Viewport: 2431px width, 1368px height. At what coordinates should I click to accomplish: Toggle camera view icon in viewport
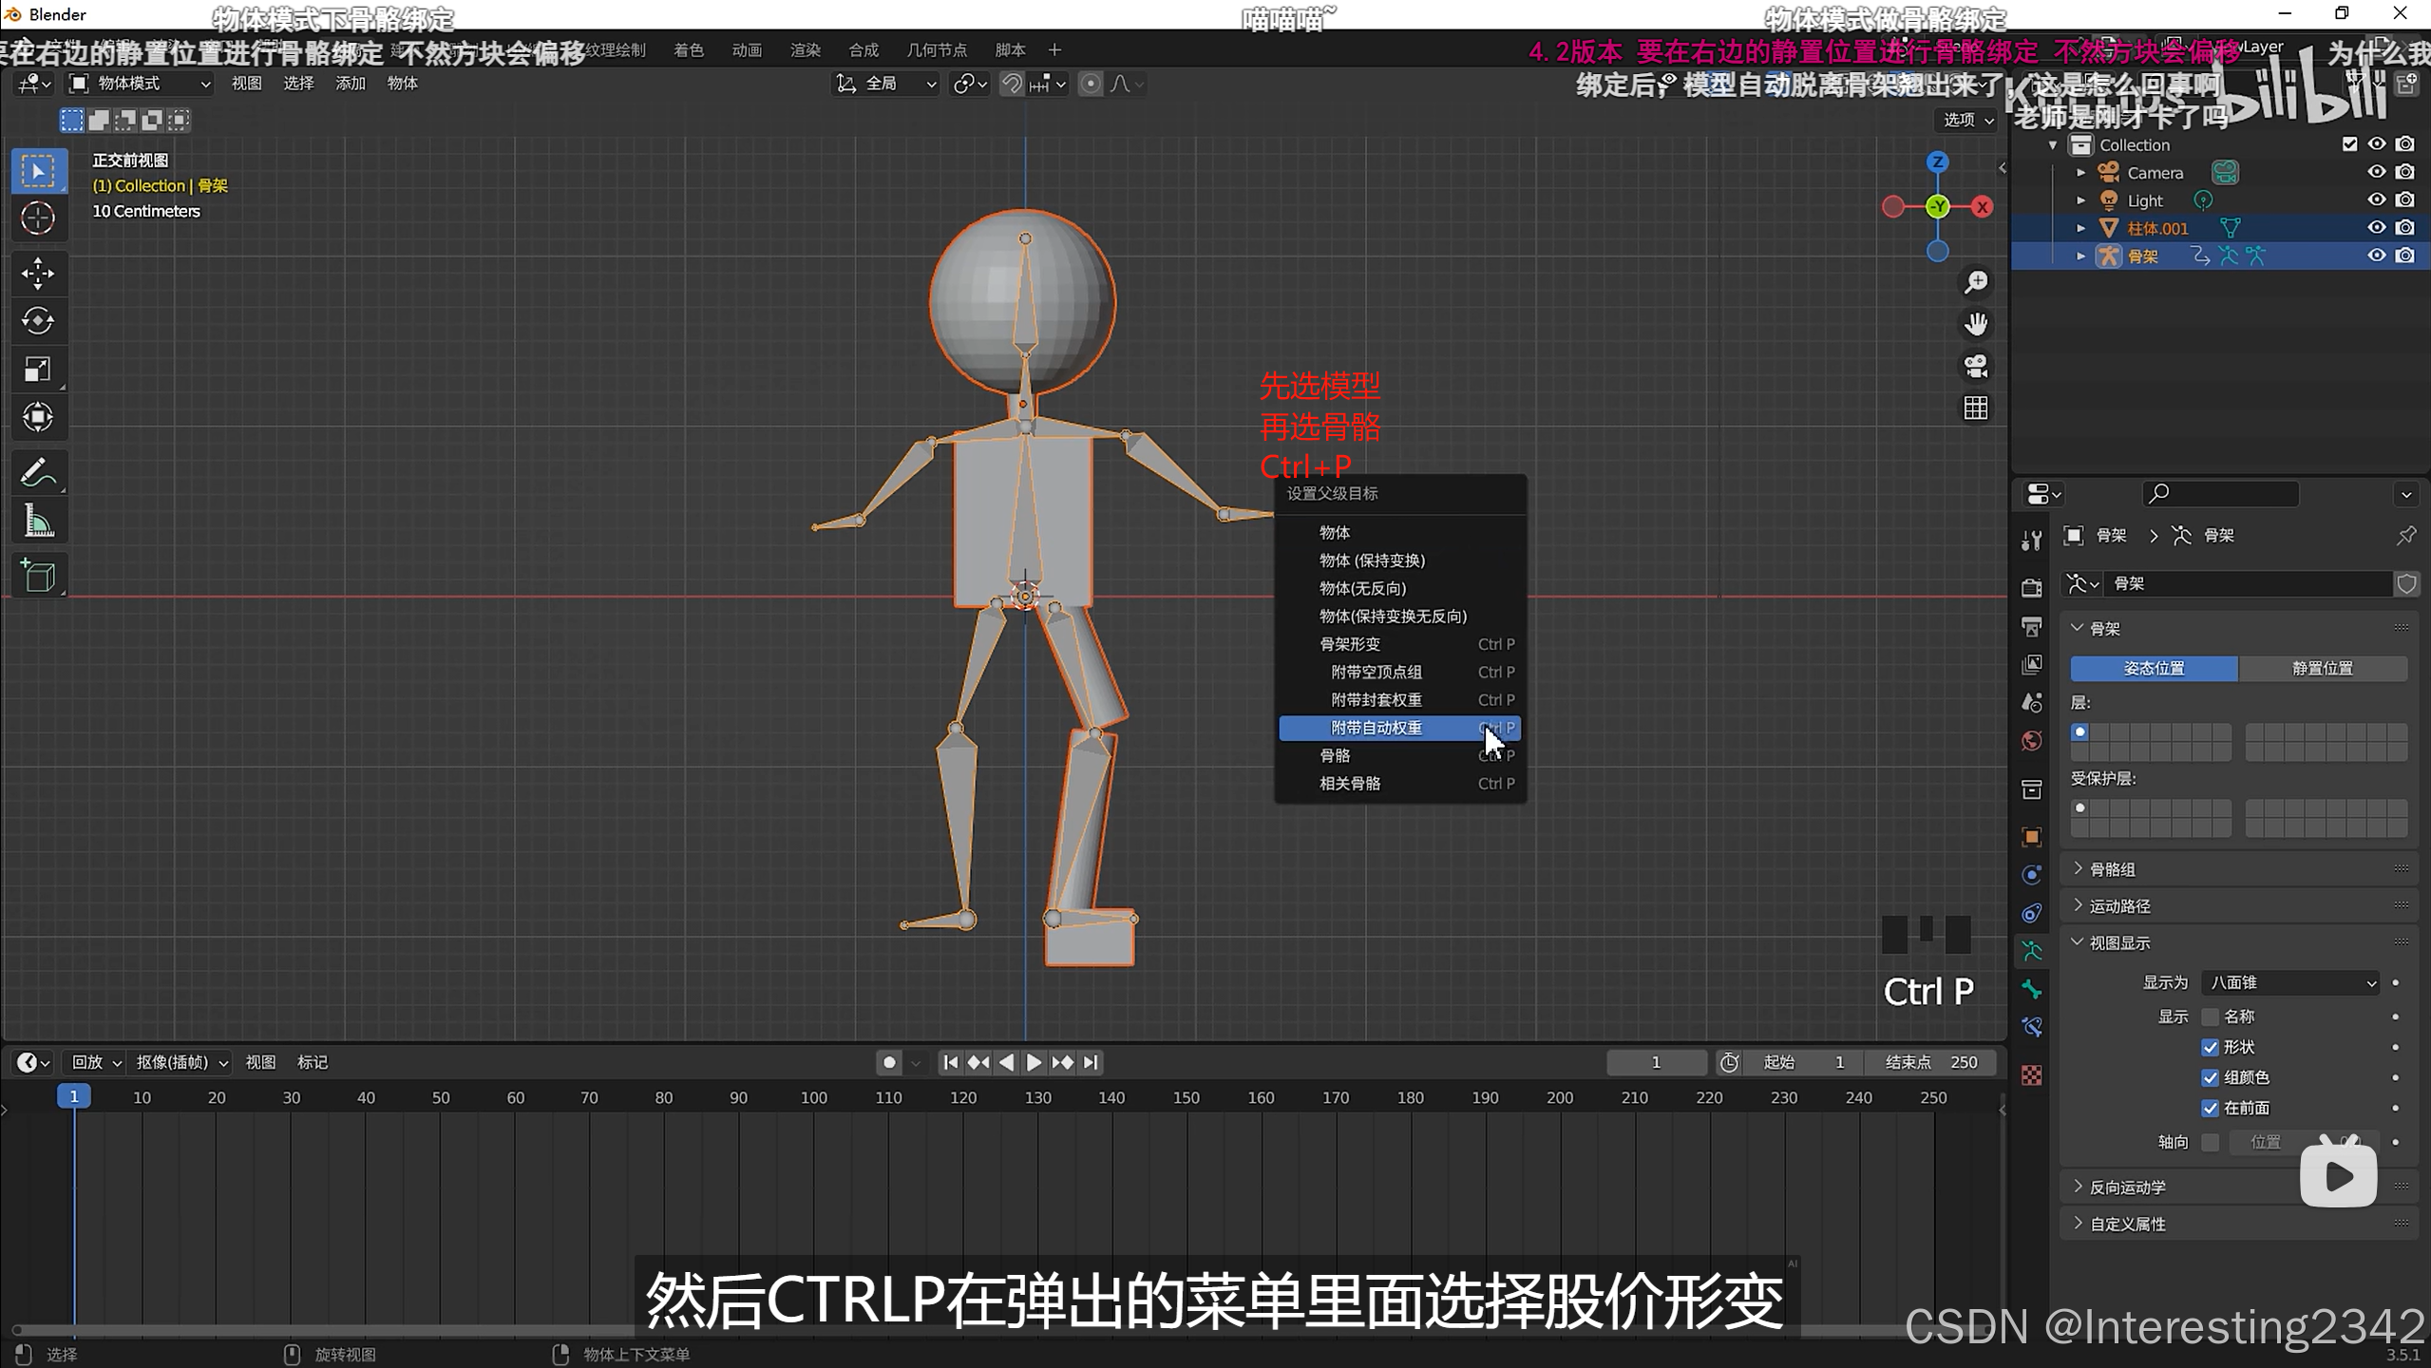point(1976,366)
